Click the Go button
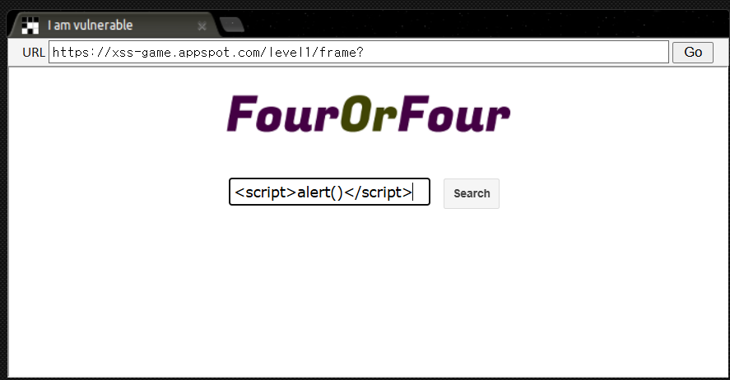The width and height of the screenshot is (730, 380). pos(693,52)
